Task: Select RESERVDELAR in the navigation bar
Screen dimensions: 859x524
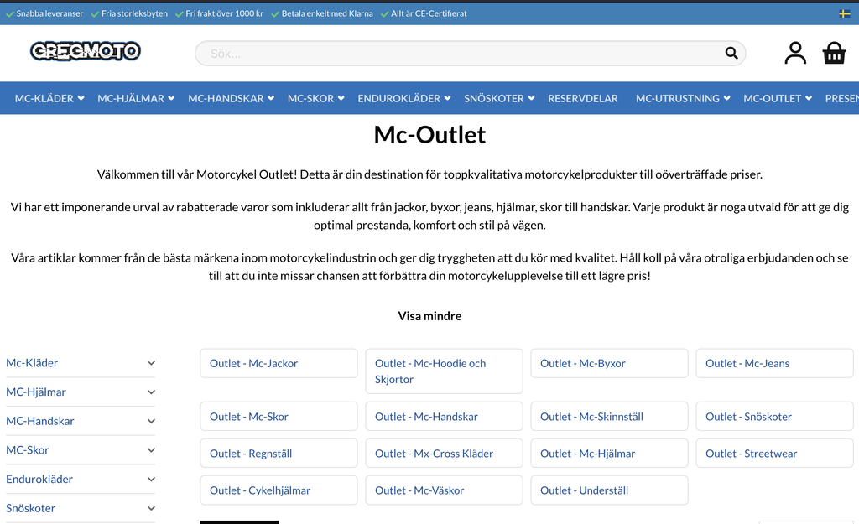Action: pos(583,98)
